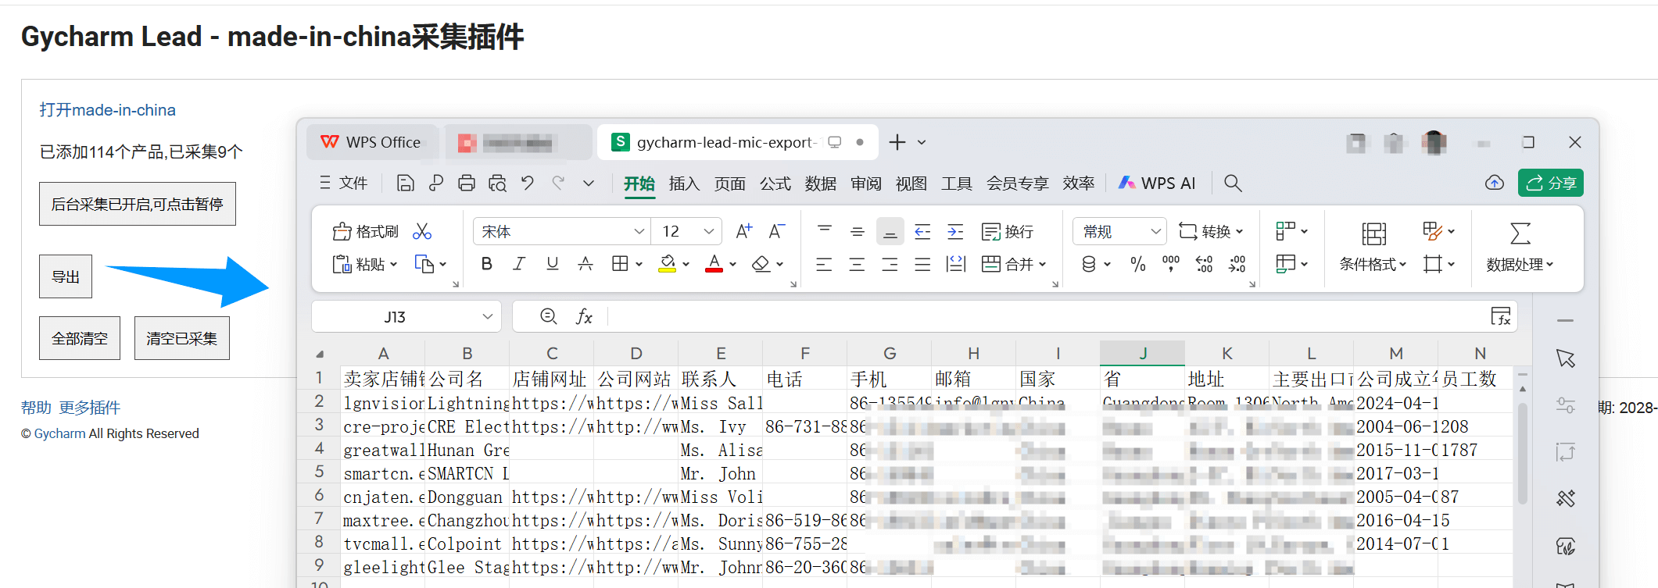Click the percent style icon
Viewport: 1658px width, 588px height.
[x=1138, y=264]
